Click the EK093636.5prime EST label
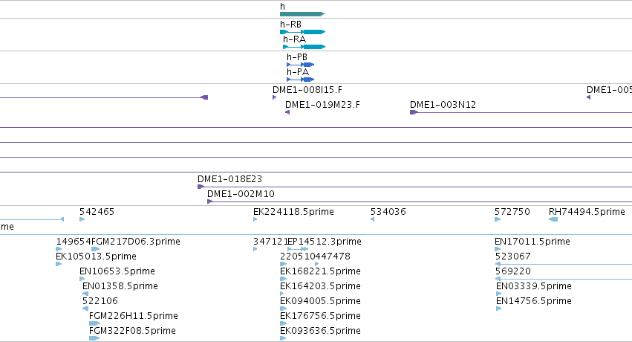Image resolution: width=632 pixels, height=342 pixels. [320, 331]
